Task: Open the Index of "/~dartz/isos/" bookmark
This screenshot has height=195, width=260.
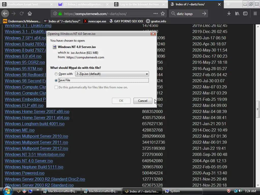Action: click(62, 21)
